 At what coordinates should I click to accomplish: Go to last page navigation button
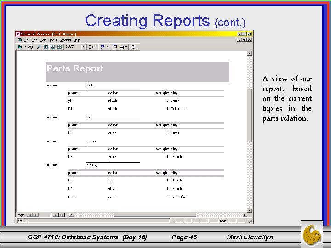pos(62,215)
